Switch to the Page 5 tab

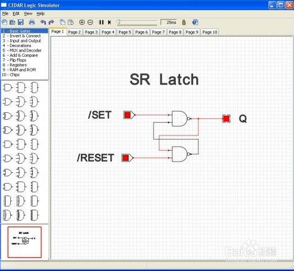point(125,32)
